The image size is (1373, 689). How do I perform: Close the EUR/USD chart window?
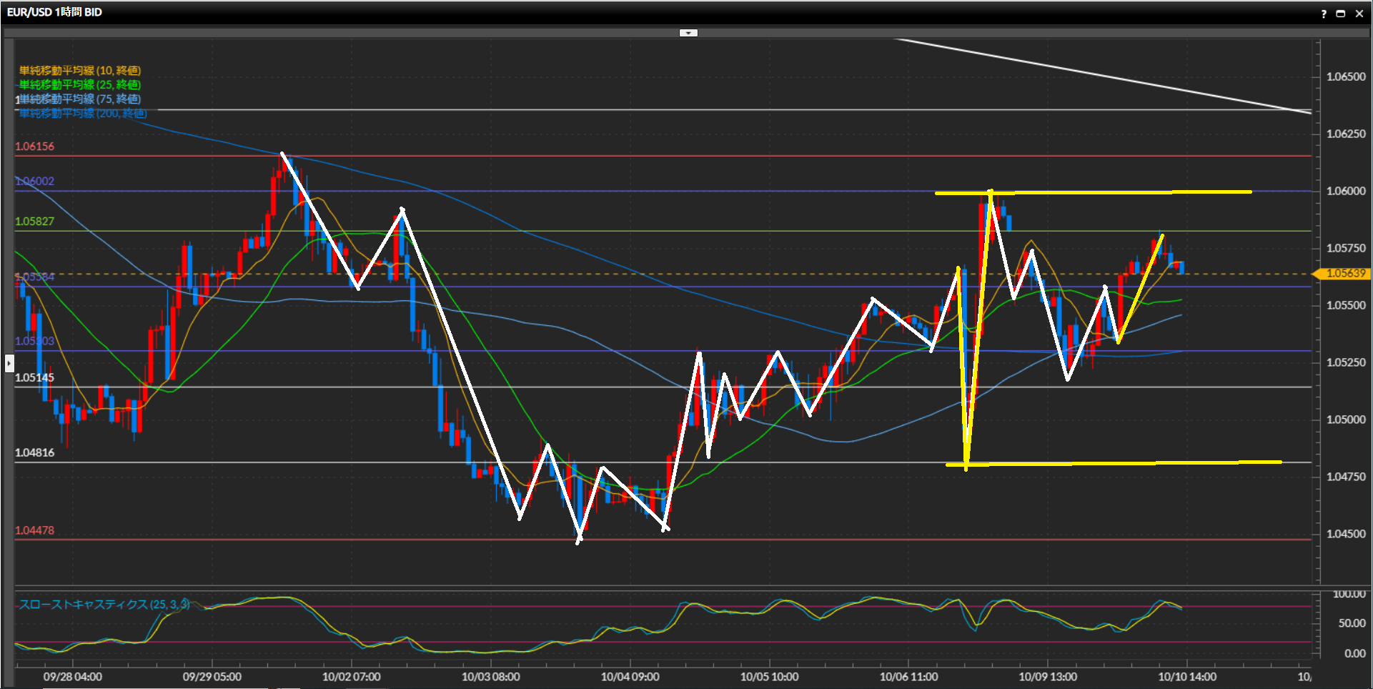pos(1359,14)
